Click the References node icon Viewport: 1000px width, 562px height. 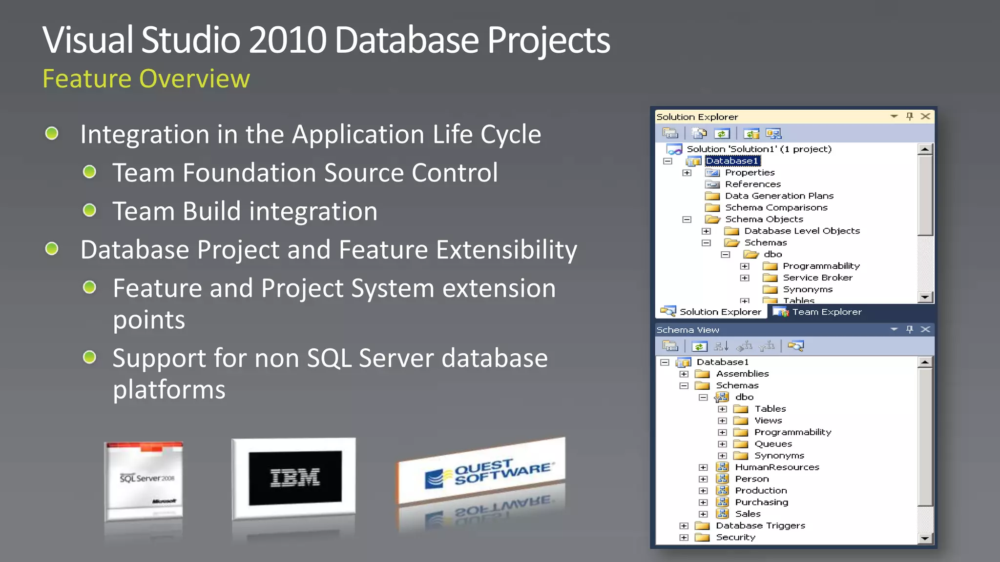point(713,184)
